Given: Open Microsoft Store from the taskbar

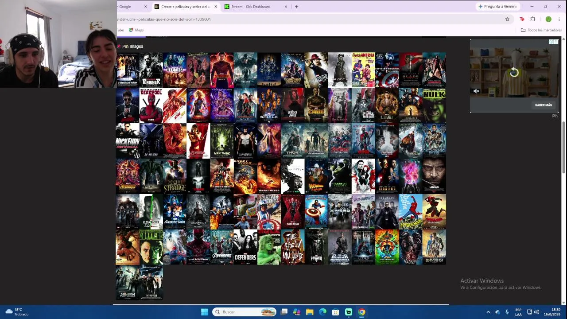Looking at the screenshot, I should coord(336,312).
